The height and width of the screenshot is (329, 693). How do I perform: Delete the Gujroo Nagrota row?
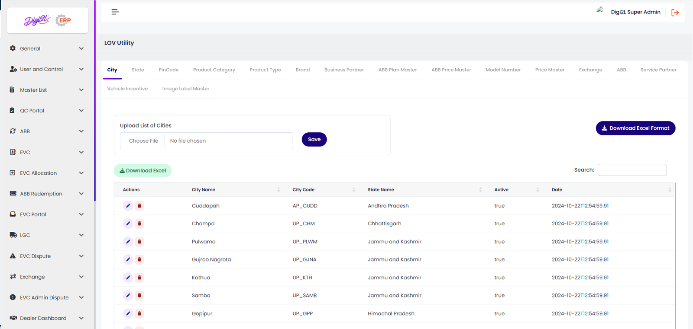click(139, 259)
